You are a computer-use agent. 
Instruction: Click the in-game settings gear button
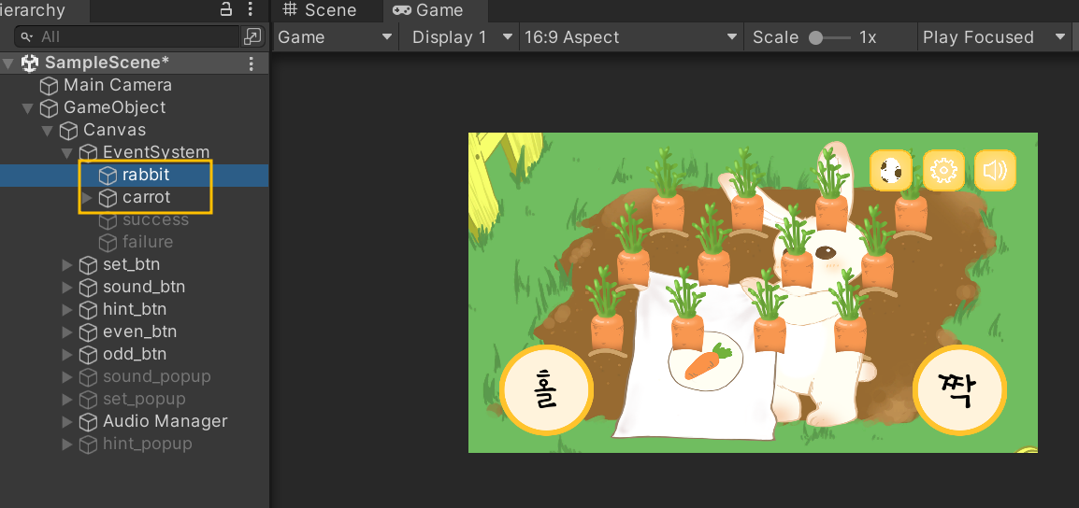coord(942,170)
